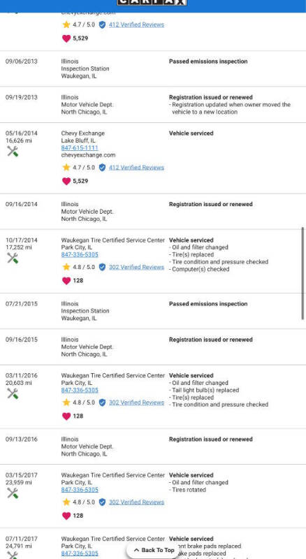This screenshot has width=306, height=559.
Task: Click the page vertical scrollbar thumb
Action: (303, 273)
